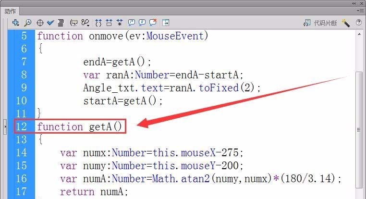Click line number 5 in gutter
The width and height of the screenshot is (366, 199).
(24, 36)
